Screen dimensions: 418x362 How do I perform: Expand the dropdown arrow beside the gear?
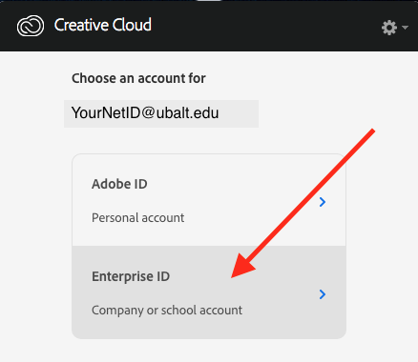405,28
